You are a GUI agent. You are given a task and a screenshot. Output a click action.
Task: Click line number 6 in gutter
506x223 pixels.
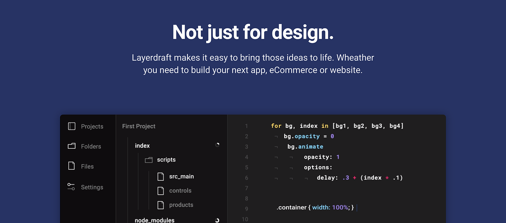246,178
